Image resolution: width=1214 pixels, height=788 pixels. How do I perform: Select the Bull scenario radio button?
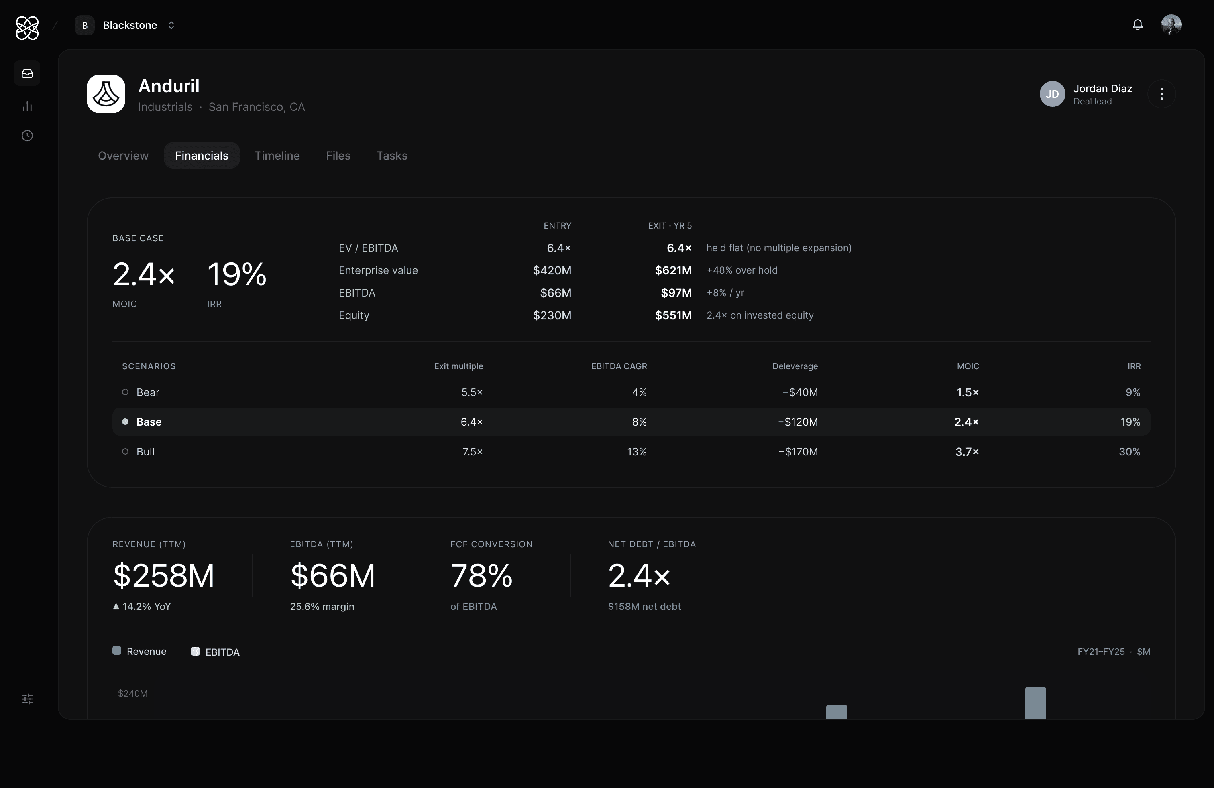[125, 452]
